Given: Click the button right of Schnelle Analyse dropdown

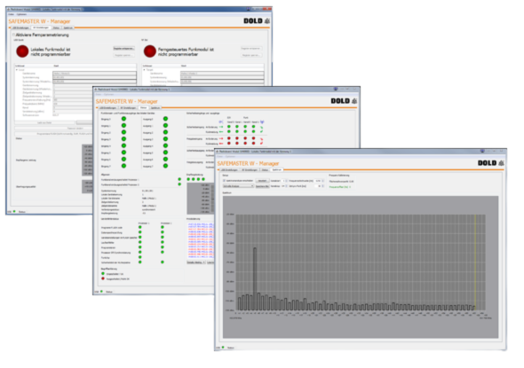Looking at the screenshot, I should pos(262,186).
